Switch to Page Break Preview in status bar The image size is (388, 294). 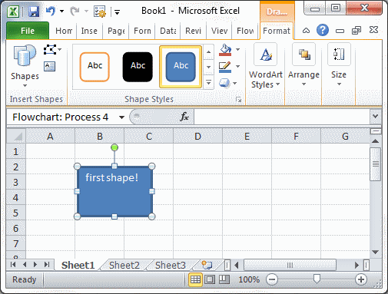(224, 279)
